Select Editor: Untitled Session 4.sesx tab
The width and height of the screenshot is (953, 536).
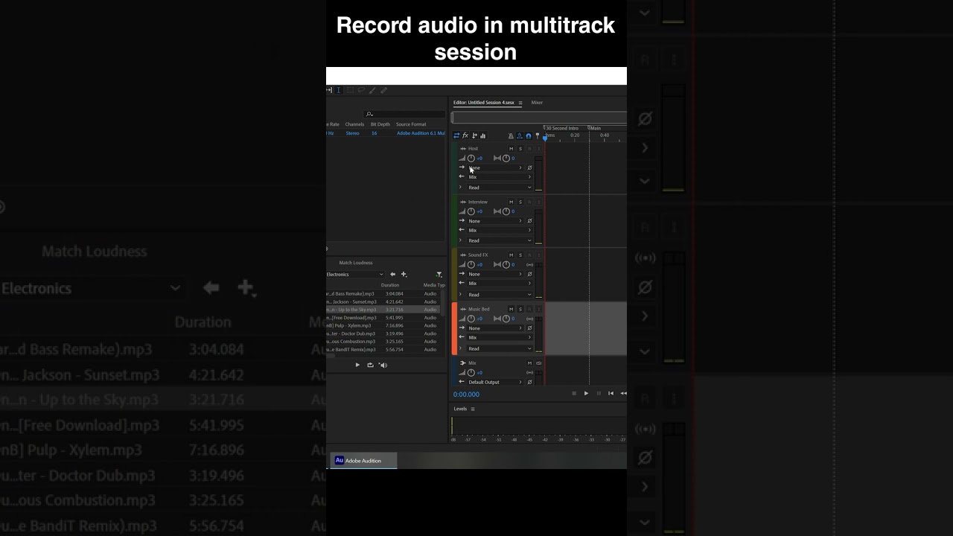coord(483,103)
